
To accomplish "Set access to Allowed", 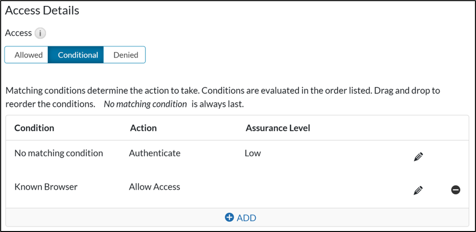I will [x=28, y=55].
